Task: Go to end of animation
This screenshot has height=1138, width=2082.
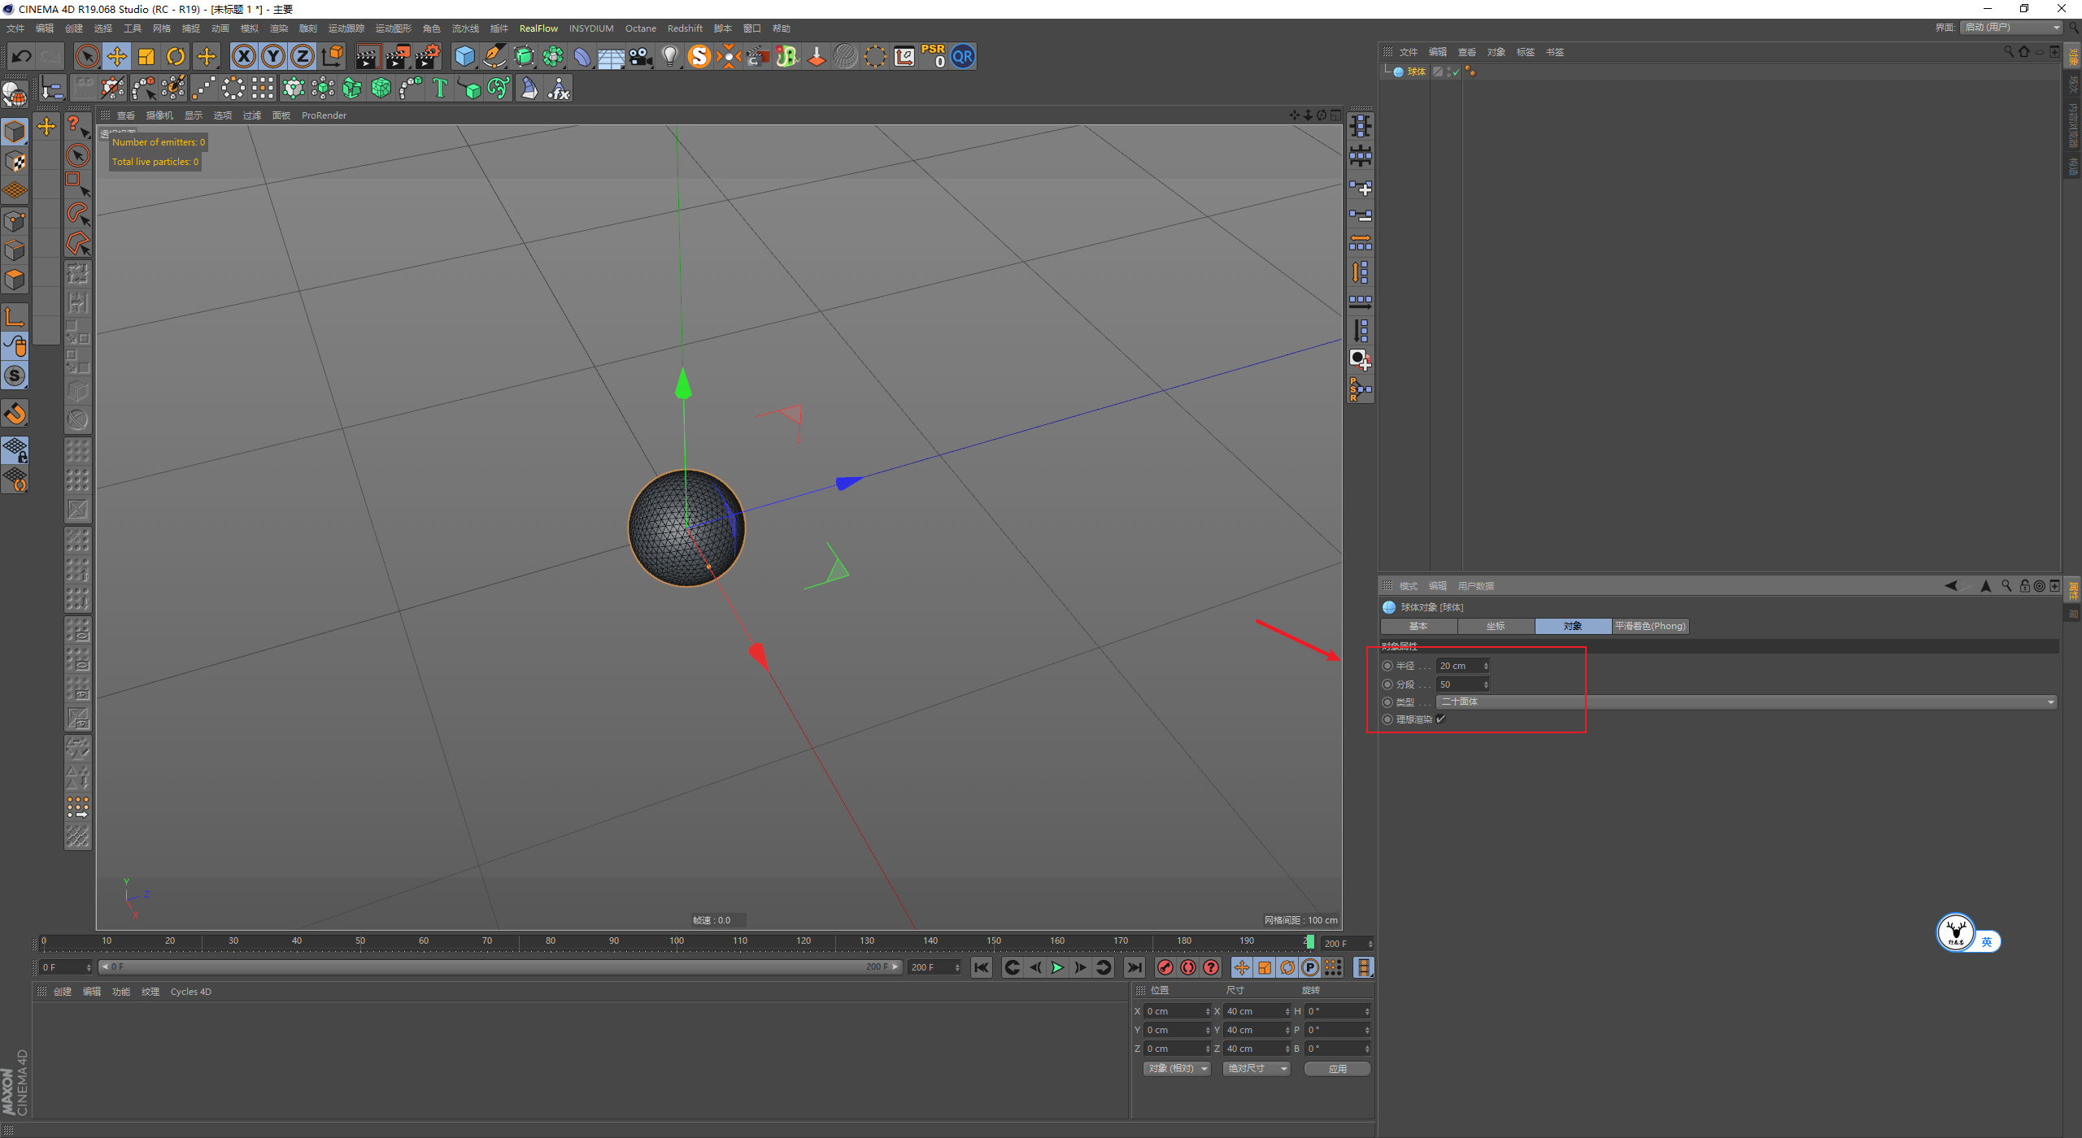Action: [1134, 967]
